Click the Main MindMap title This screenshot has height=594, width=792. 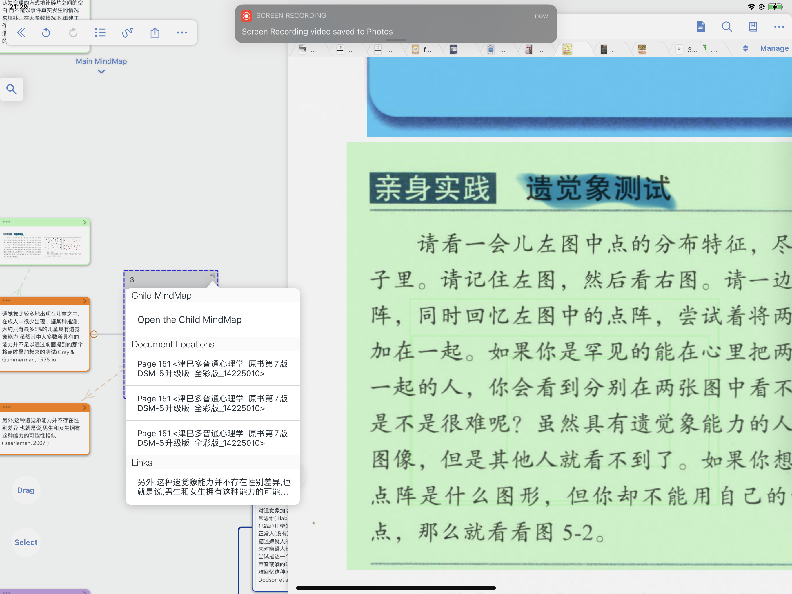pyautogui.click(x=101, y=61)
